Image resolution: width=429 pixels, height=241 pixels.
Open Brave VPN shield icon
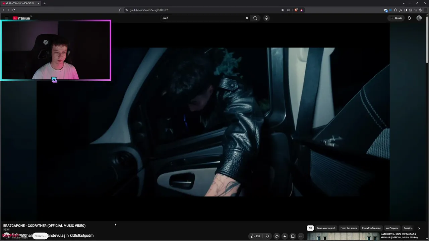point(421,10)
